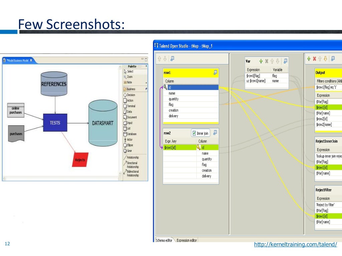The image size is (342, 256).
Task: Minimize the row2 table
Action: click(215, 132)
